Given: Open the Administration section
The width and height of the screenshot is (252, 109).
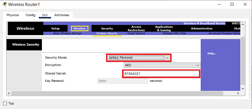Looking at the screenshot, I should pos(202,29).
